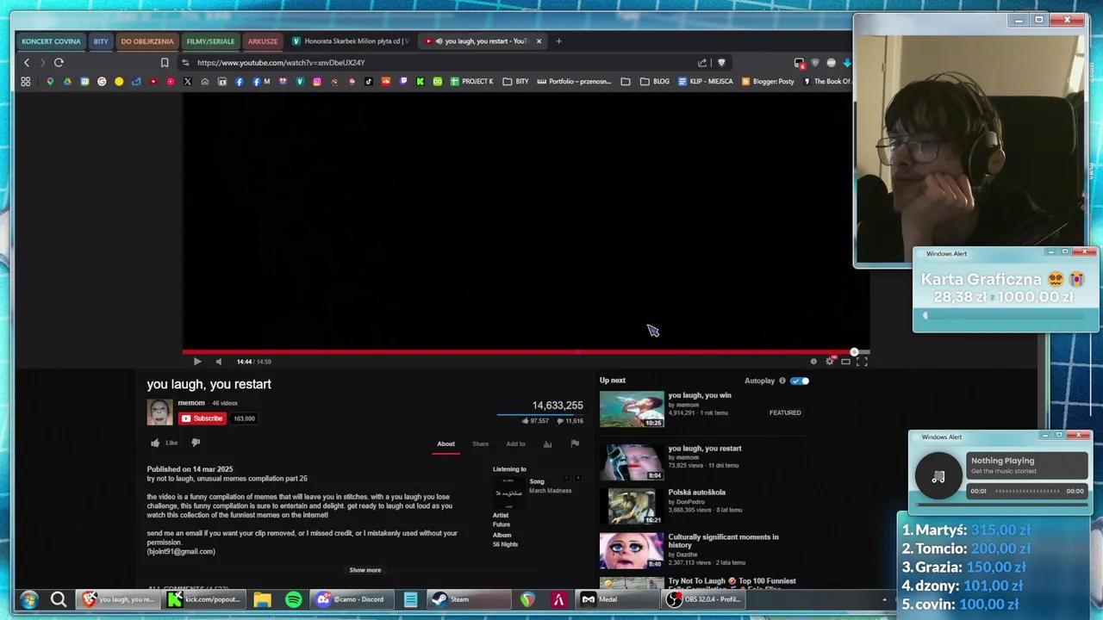Dislike the video with thumbs down
This screenshot has height=620, width=1103.
[x=196, y=443]
